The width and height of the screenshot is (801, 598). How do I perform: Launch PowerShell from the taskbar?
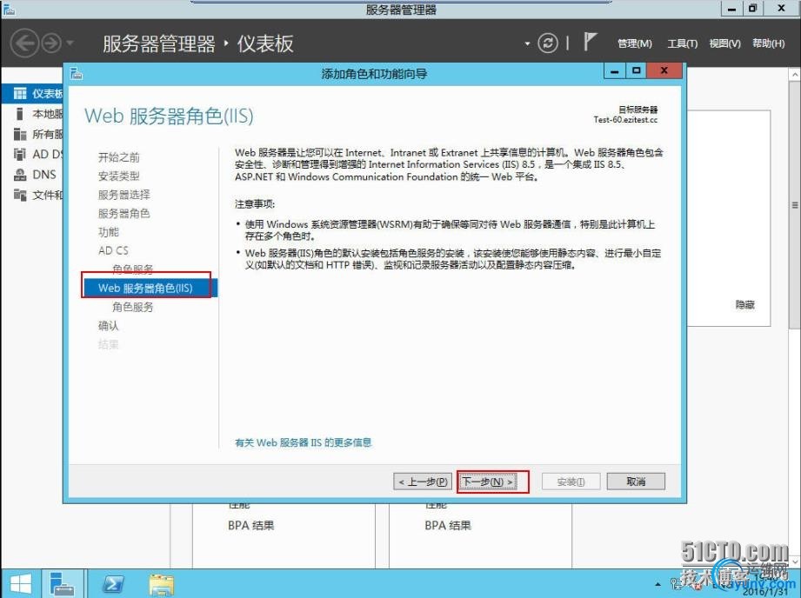coord(113,584)
